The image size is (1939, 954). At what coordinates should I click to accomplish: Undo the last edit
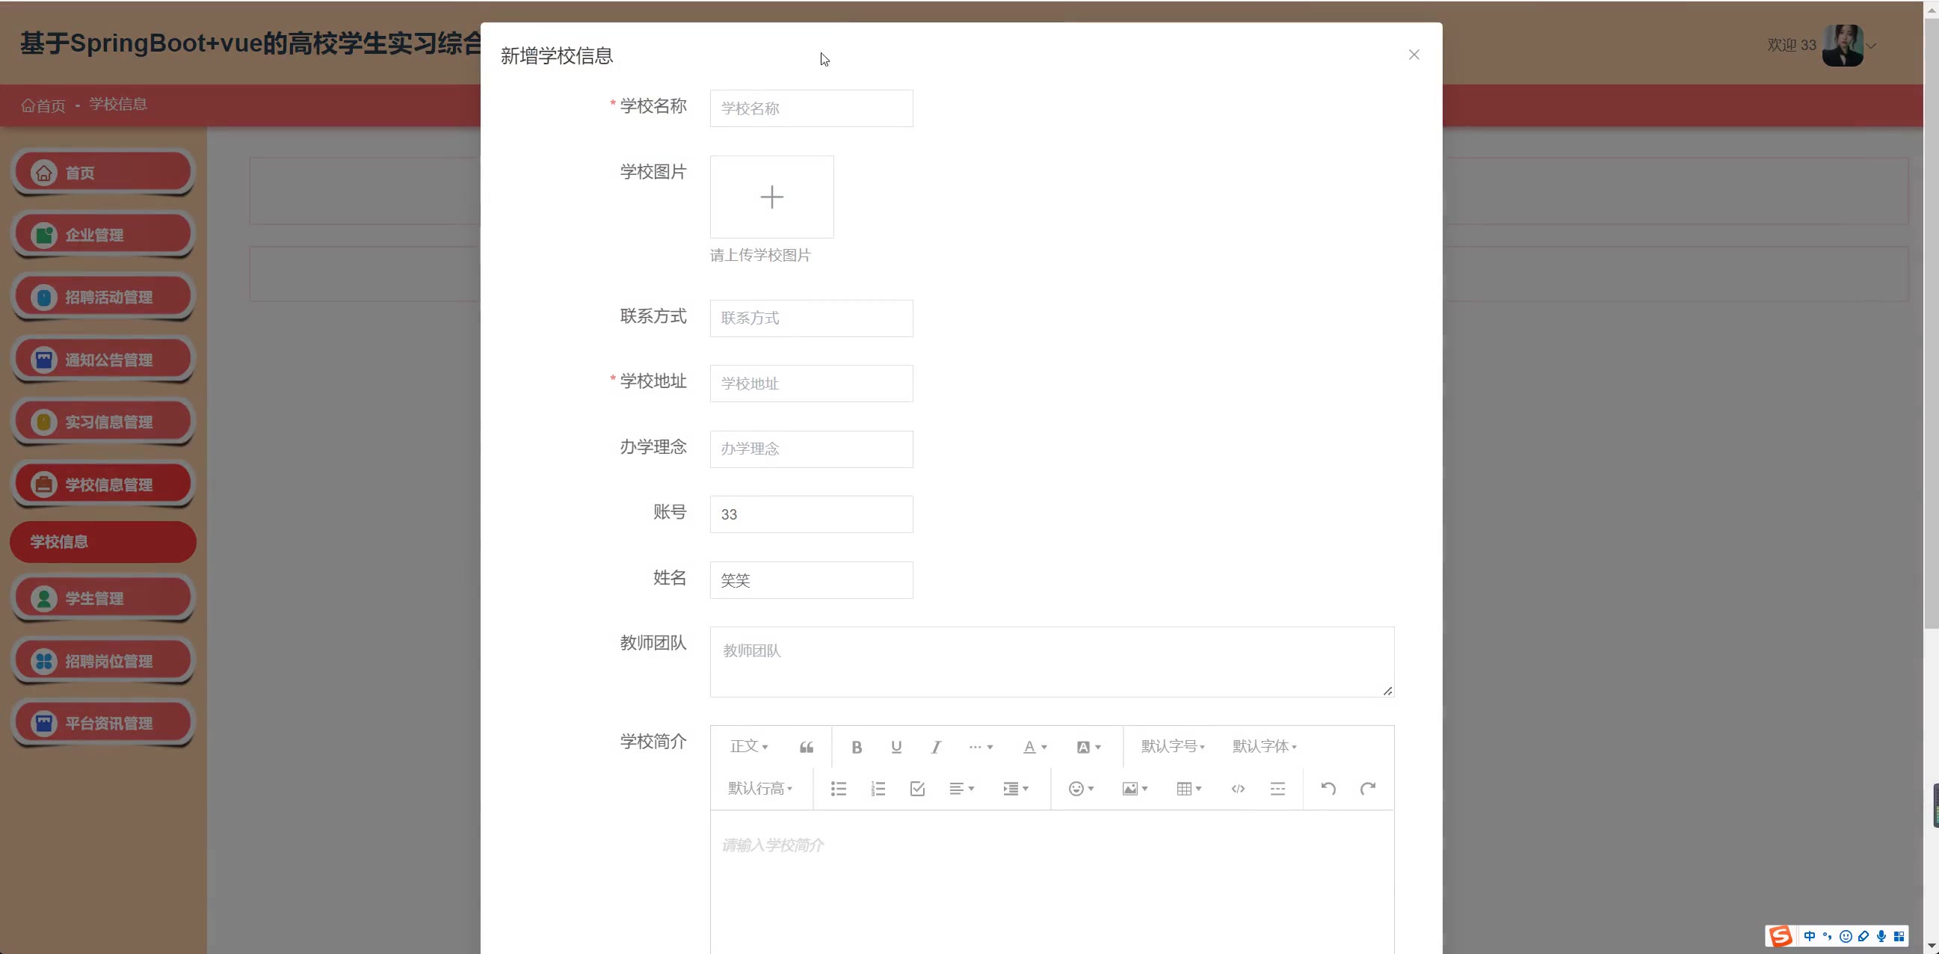(x=1328, y=788)
